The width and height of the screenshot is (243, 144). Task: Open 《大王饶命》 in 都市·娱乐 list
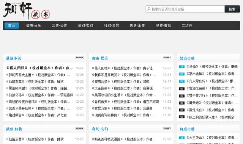[124, 88]
